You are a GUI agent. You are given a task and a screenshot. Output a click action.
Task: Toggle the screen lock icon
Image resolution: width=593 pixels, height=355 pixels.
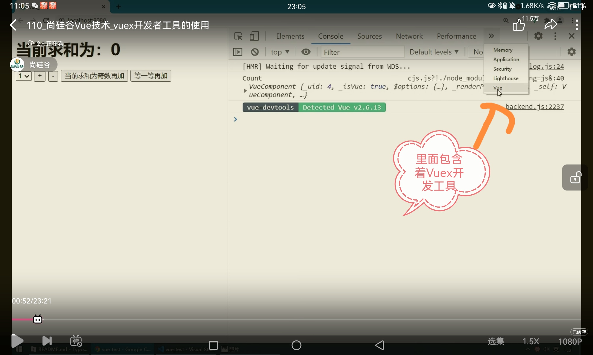pos(575,177)
